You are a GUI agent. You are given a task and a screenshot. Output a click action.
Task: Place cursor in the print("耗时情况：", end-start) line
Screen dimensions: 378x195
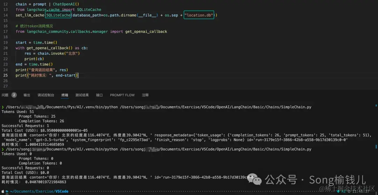click(x=47, y=76)
